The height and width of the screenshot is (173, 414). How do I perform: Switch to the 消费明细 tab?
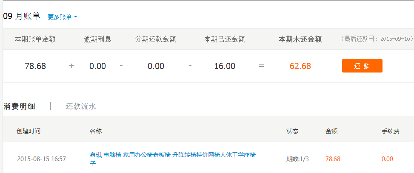[20, 106]
